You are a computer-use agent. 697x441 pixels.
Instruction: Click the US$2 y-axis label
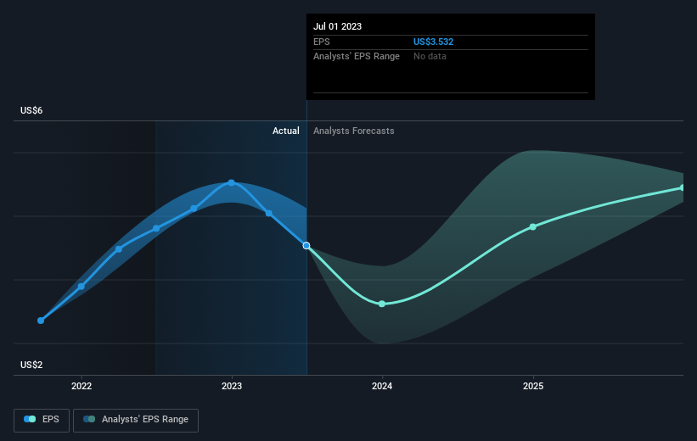(31, 365)
